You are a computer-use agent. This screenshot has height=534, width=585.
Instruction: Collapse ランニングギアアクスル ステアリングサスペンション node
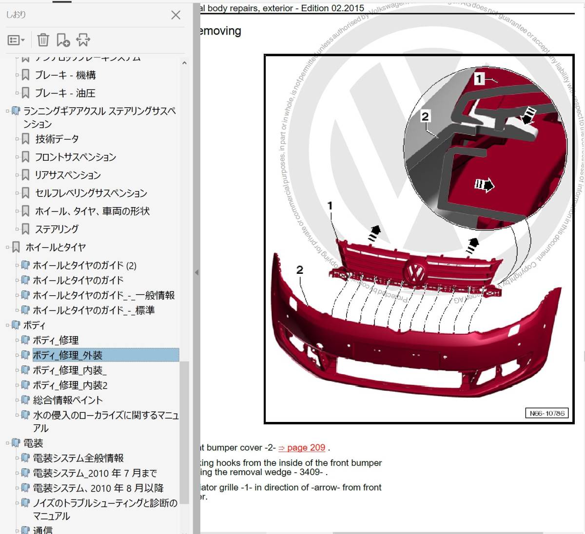pos(8,111)
